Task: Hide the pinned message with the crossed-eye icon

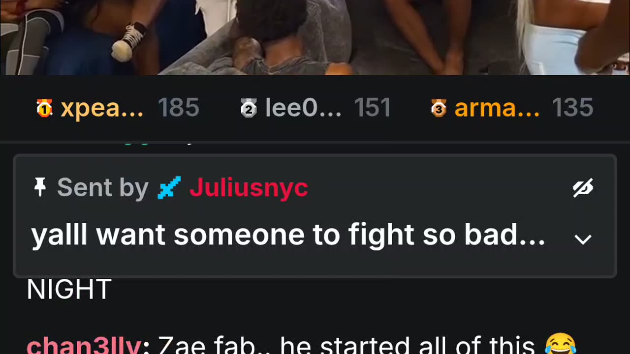Action: 583,188
